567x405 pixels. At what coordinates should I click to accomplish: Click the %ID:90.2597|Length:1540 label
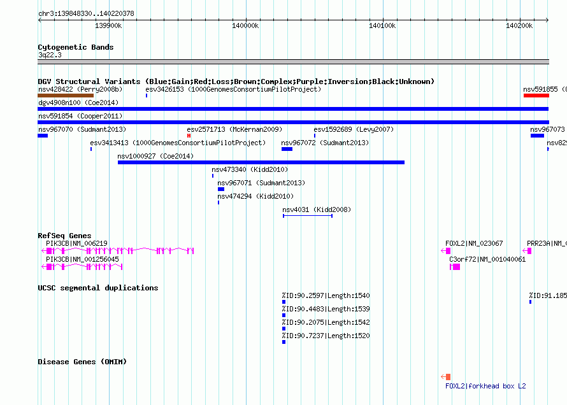326,295
